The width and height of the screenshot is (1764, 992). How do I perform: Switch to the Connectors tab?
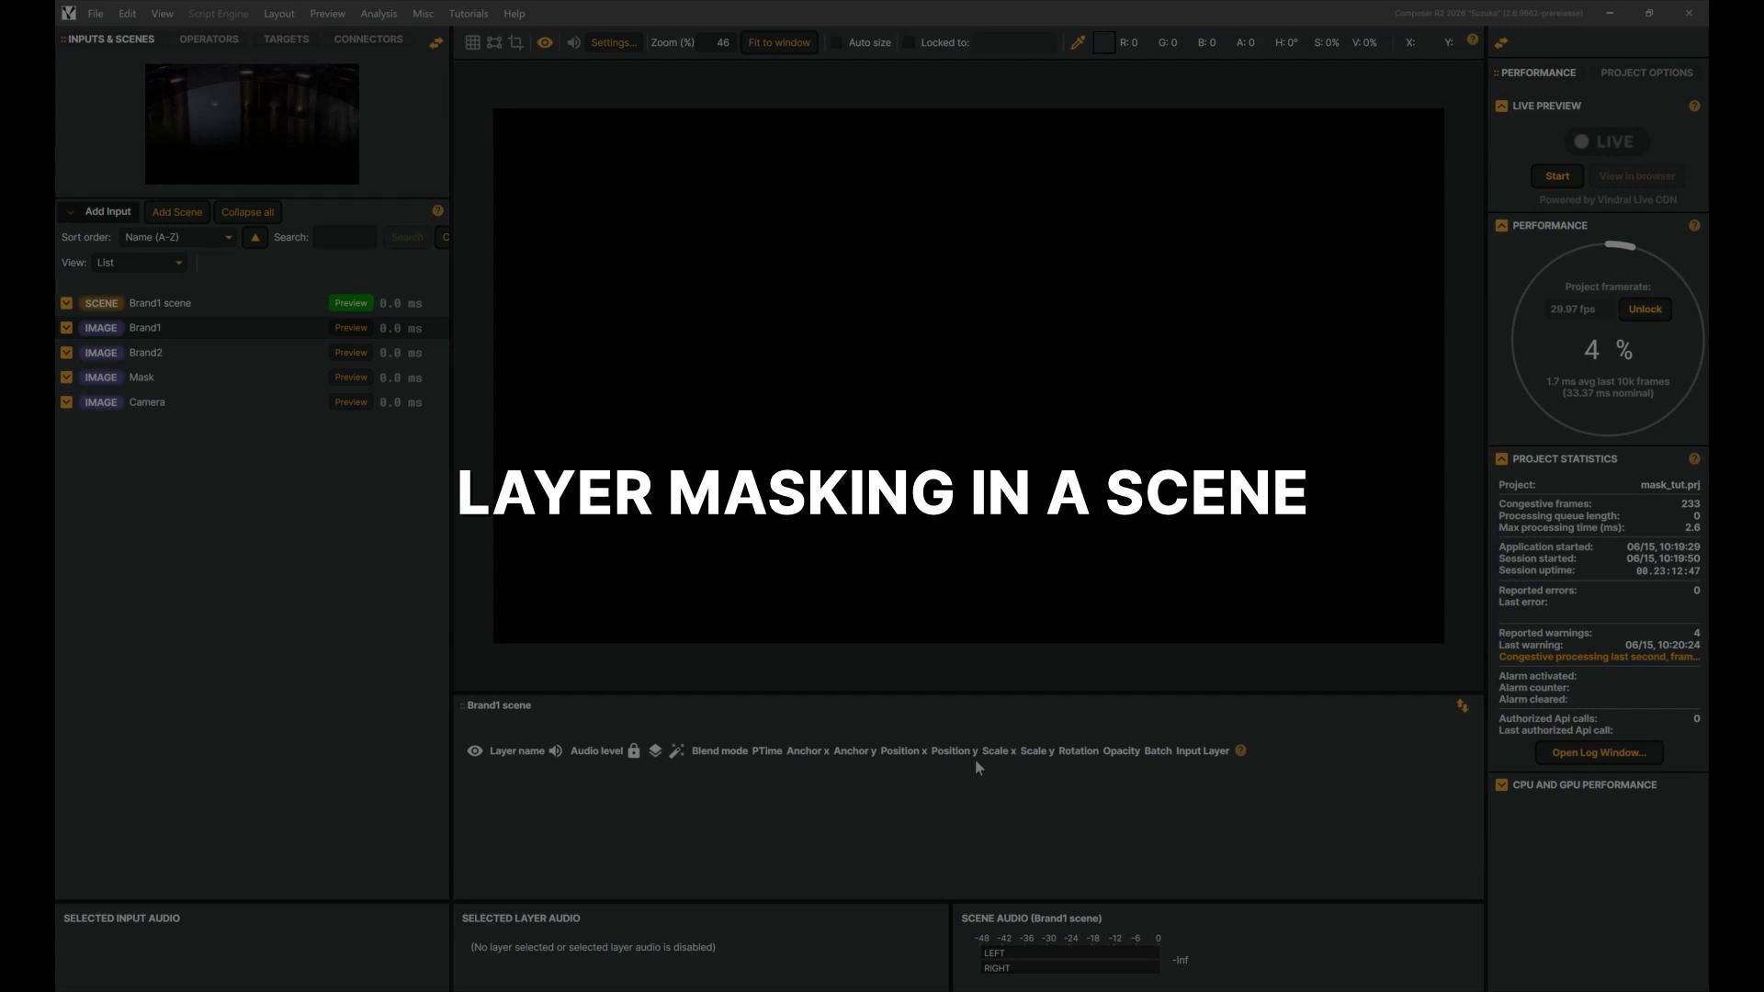click(368, 39)
